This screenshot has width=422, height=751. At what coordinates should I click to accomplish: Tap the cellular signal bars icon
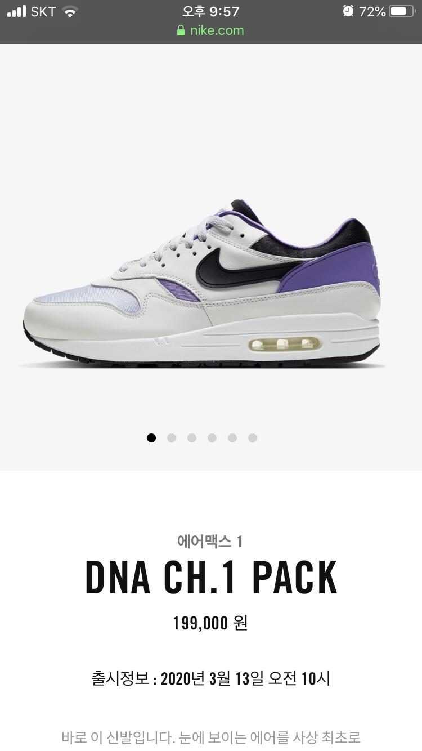[17, 11]
